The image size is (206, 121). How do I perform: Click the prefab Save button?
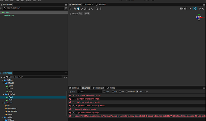[81, 14]
